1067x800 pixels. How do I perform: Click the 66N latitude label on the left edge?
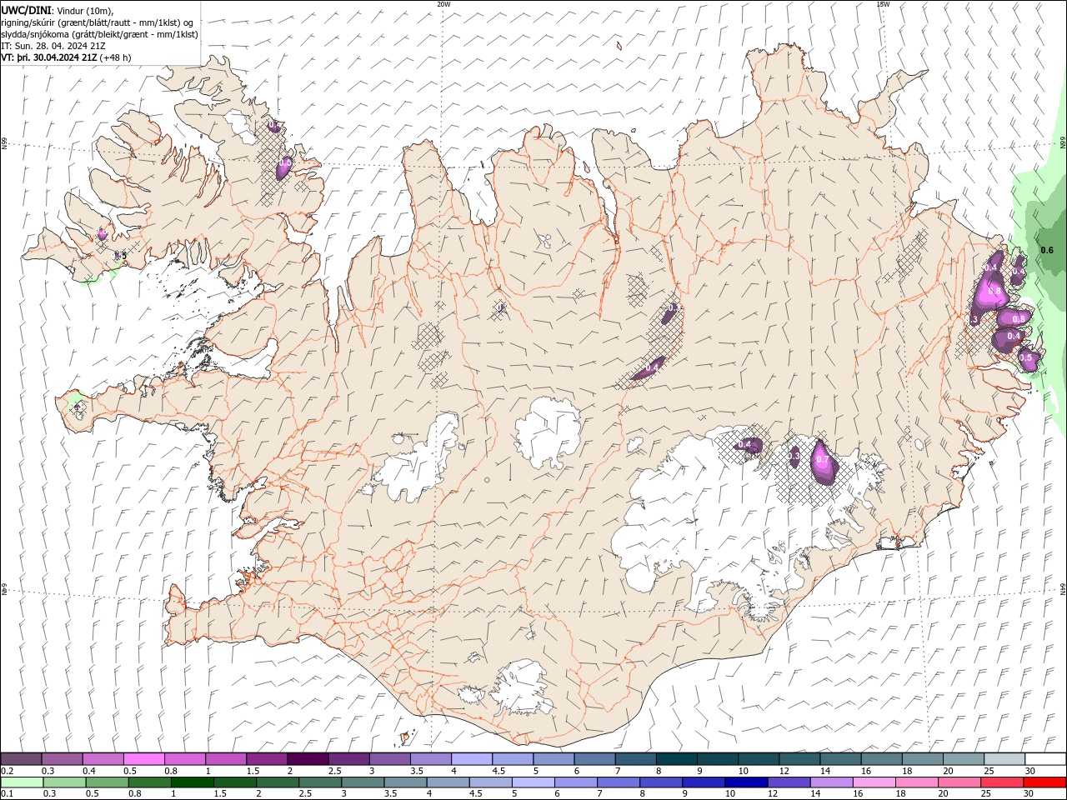point(4,143)
